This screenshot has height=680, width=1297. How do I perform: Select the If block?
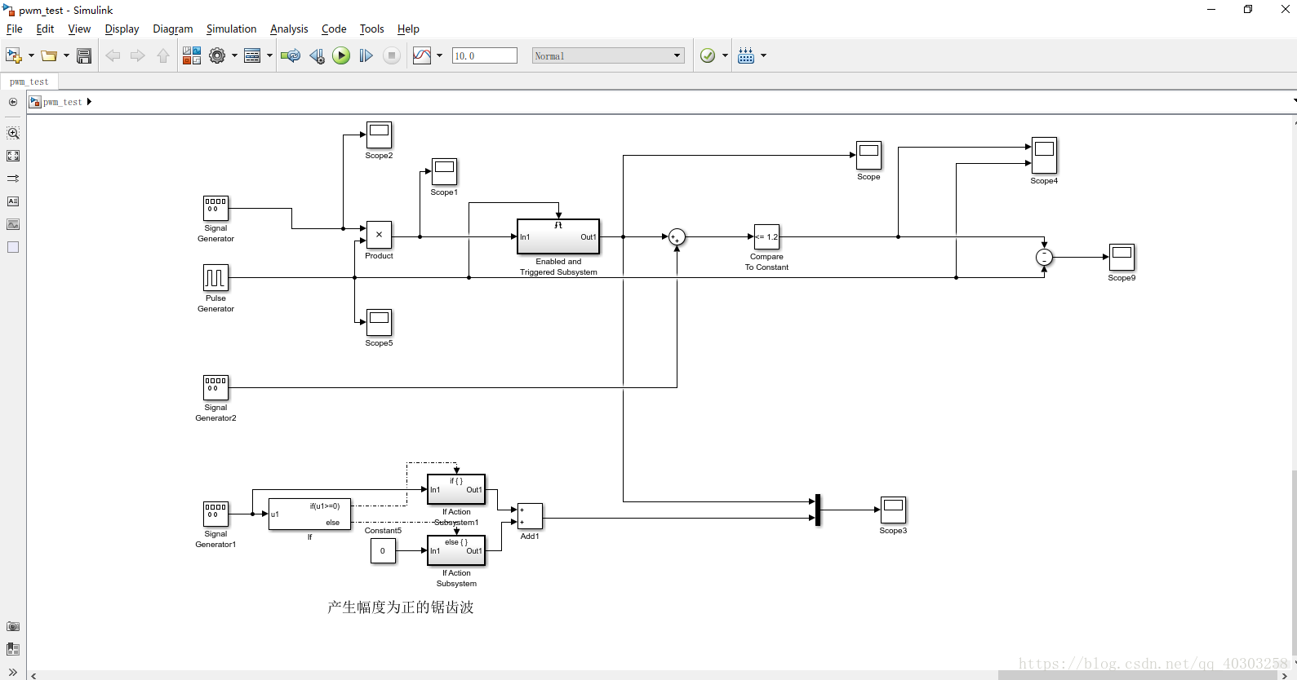tap(310, 514)
